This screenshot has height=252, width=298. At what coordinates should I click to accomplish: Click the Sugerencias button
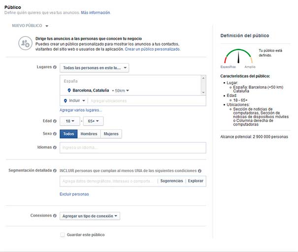(x=171, y=181)
